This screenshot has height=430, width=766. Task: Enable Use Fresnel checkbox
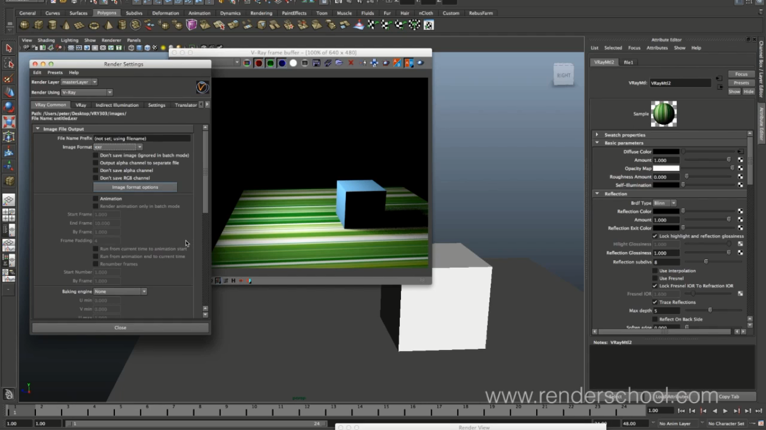tap(655, 278)
